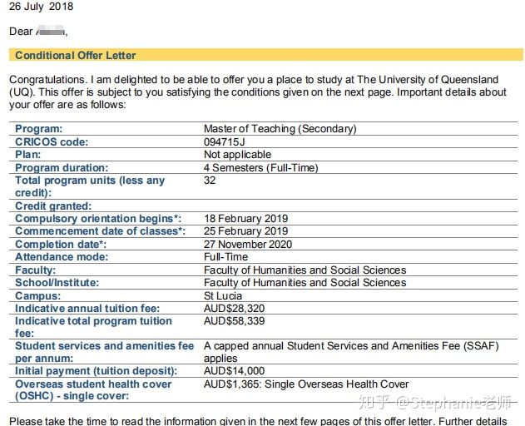Image resolution: width=525 pixels, height=426 pixels.
Task: Click the 'Campus:' label
Action: pos(37,296)
